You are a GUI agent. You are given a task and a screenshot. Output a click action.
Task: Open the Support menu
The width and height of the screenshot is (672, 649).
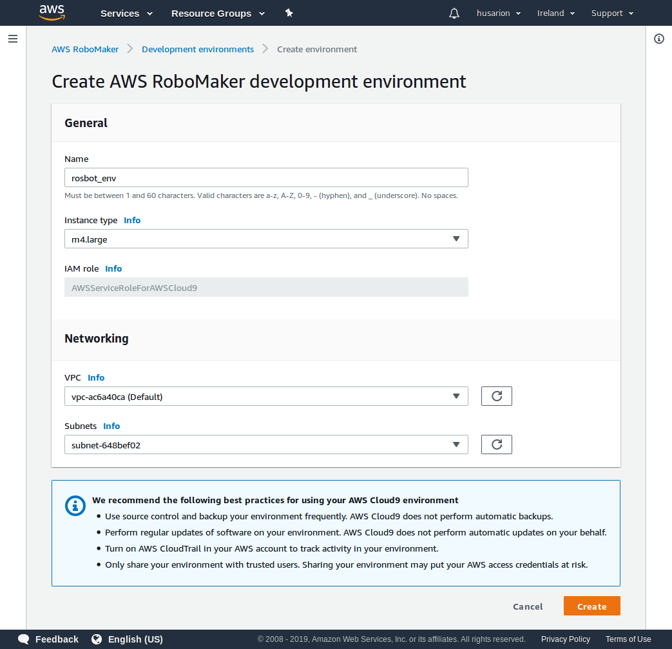pos(613,14)
